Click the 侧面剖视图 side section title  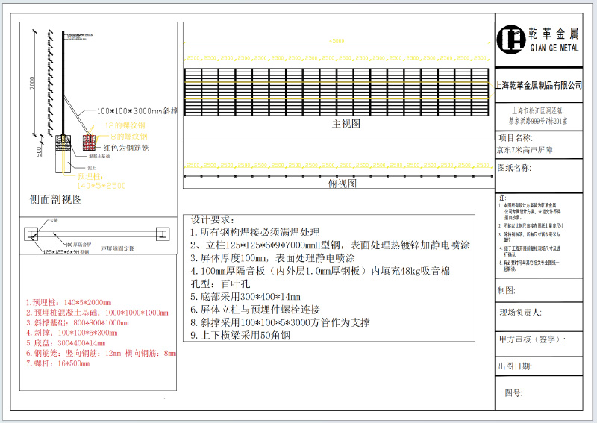tap(56, 200)
